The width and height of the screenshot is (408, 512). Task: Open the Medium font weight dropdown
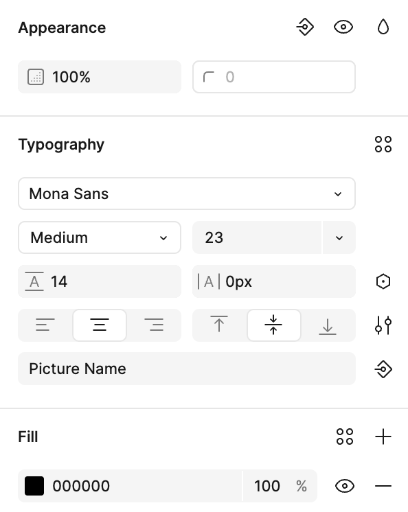tap(100, 237)
